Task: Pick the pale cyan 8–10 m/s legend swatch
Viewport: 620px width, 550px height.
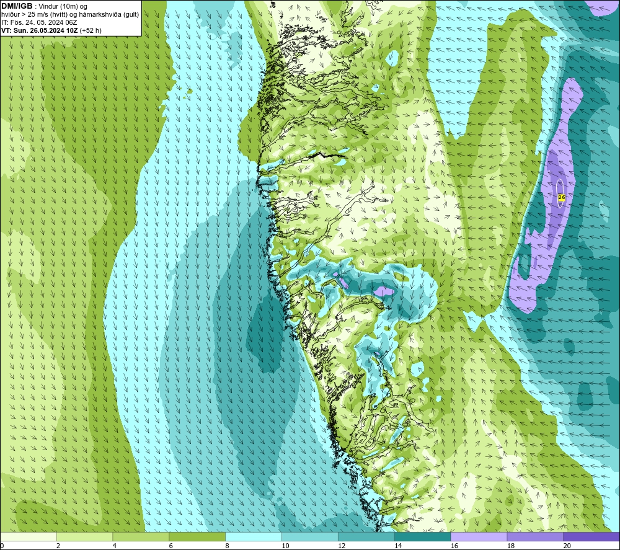Action: [x=254, y=536]
